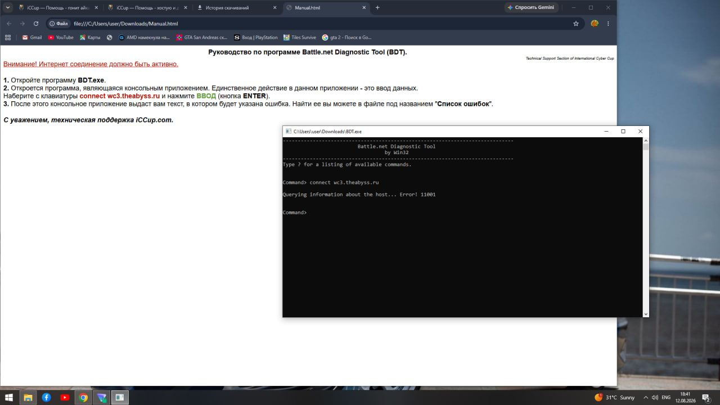720x405 pixels.
Task: Open the Tiles Survive bookmark
Action: point(300,38)
